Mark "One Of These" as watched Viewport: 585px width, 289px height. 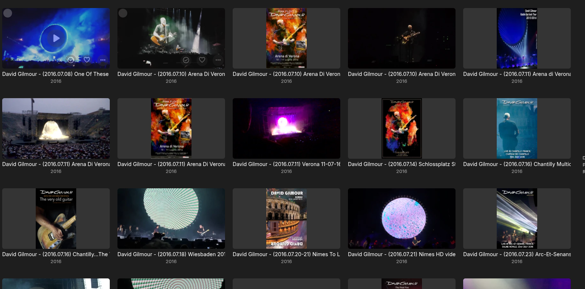point(71,60)
